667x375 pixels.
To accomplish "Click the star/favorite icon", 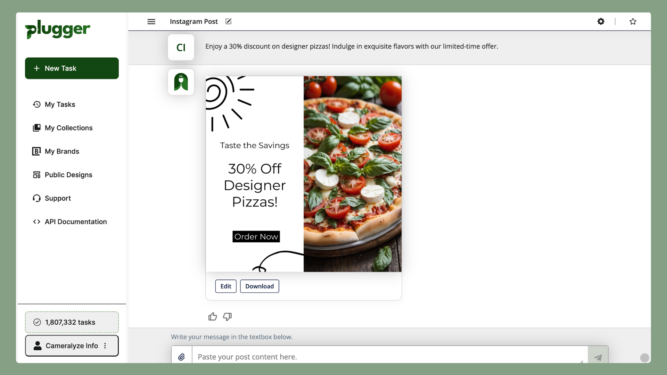I will pyautogui.click(x=633, y=22).
